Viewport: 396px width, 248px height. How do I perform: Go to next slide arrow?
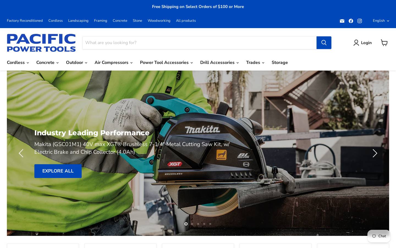tap(375, 153)
